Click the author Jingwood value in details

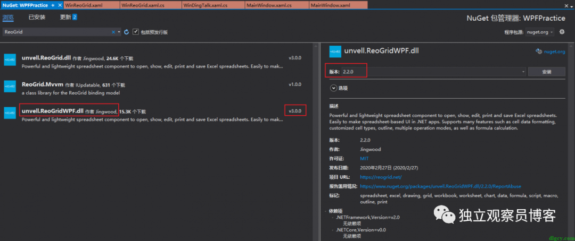click(371, 150)
